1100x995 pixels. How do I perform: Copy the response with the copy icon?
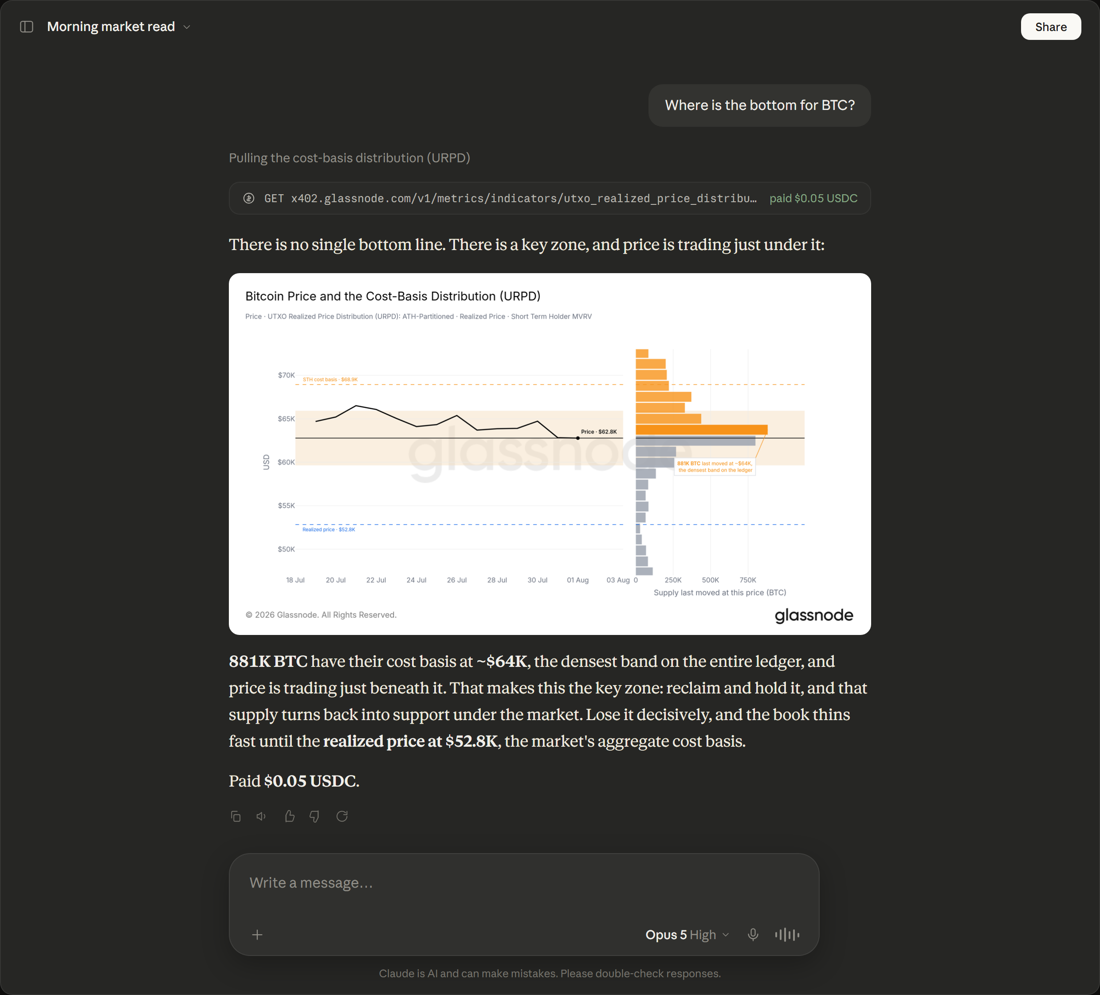236,816
